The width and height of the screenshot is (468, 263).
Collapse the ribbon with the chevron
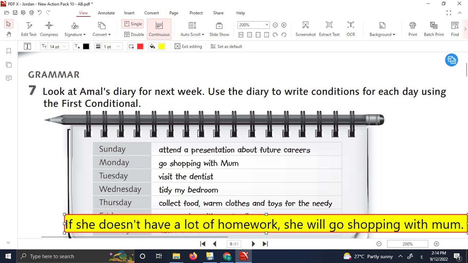(x=459, y=13)
